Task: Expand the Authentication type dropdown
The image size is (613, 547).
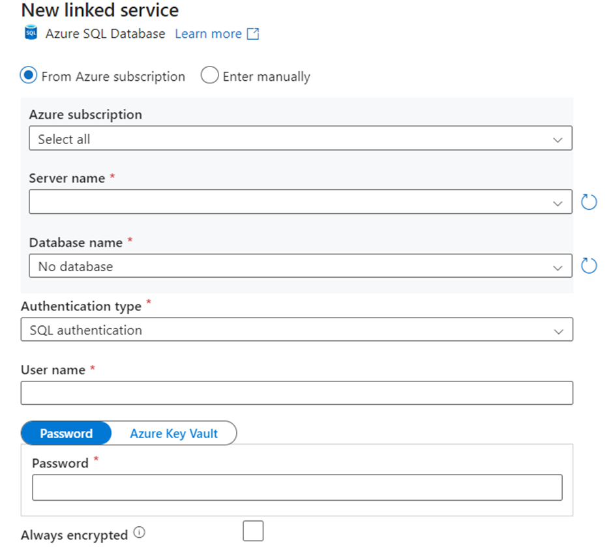Action: tap(297, 330)
